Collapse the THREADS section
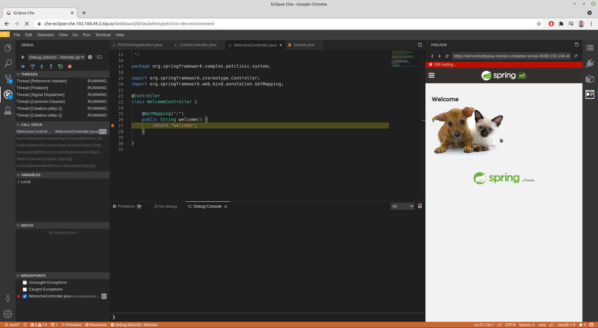Viewport: 598px width, 328px height. [18, 74]
